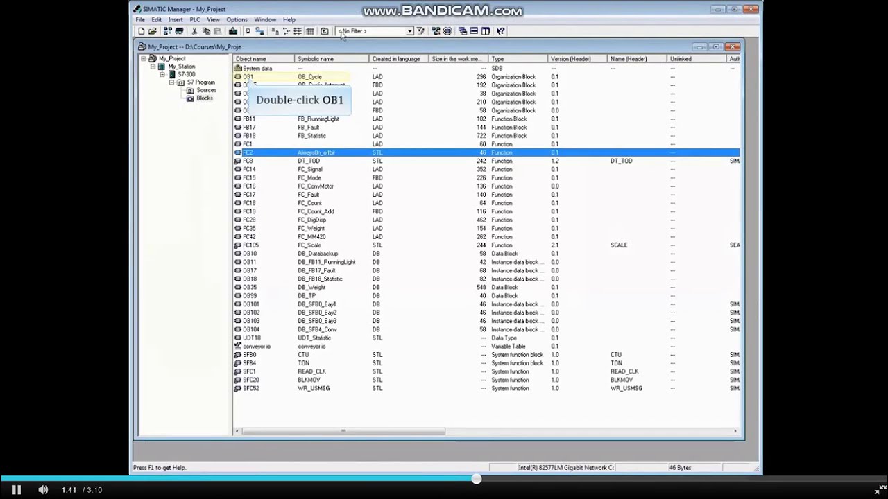The width and height of the screenshot is (888, 499).
Task: Collapse the S7 Program tree node
Action: [171, 82]
